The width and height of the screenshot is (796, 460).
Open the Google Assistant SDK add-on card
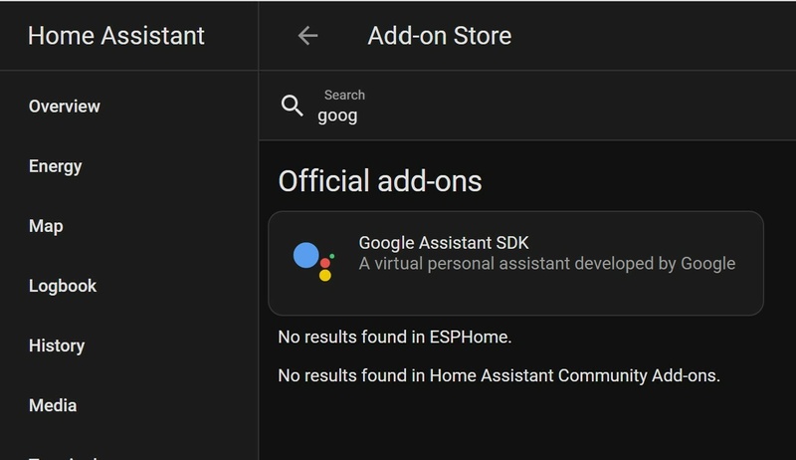click(x=515, y=263)
